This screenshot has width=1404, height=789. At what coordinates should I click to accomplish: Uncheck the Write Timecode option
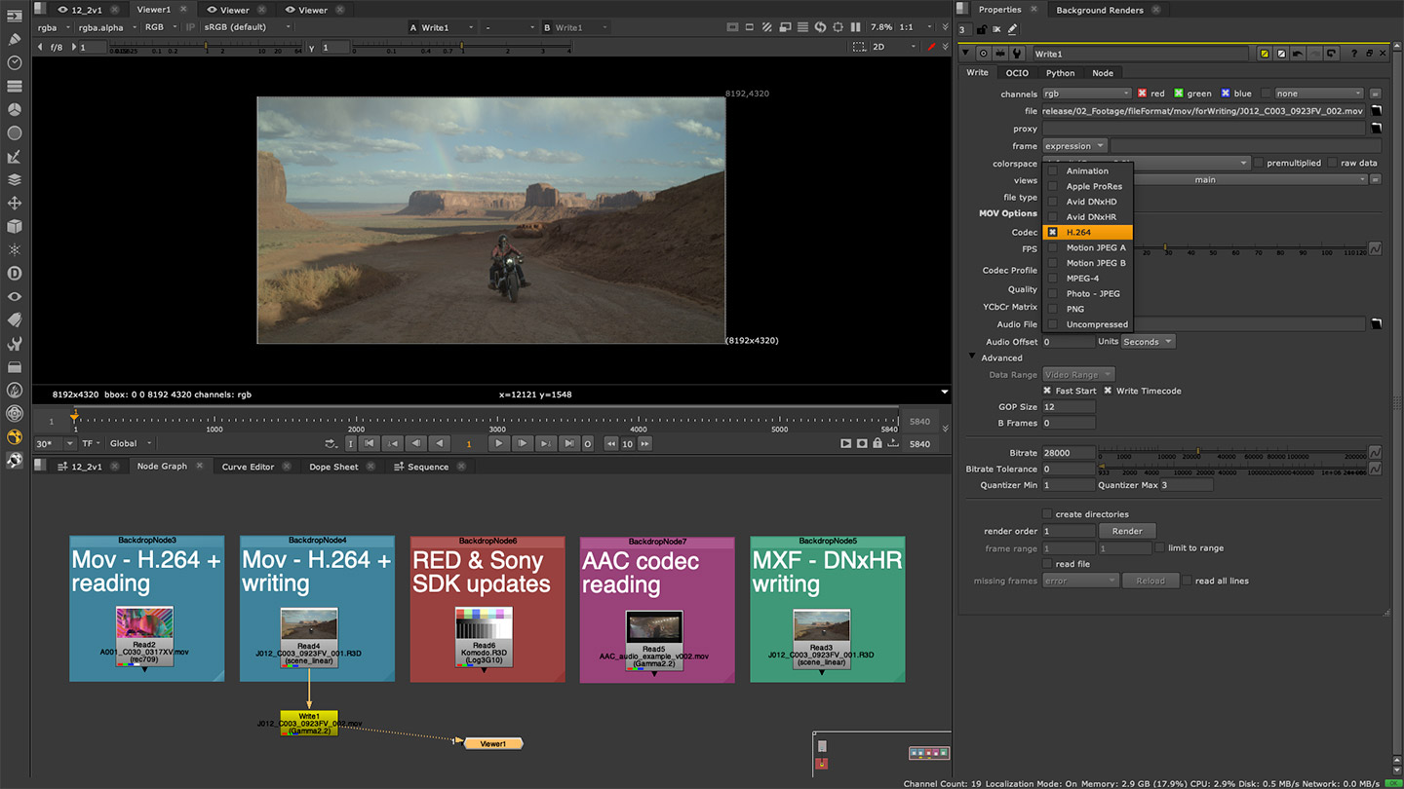[1108, 391]
